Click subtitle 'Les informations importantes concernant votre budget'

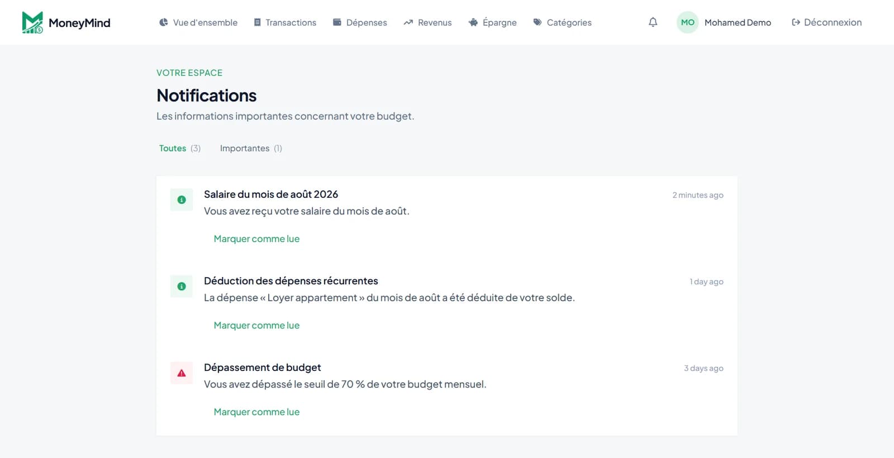285,116
